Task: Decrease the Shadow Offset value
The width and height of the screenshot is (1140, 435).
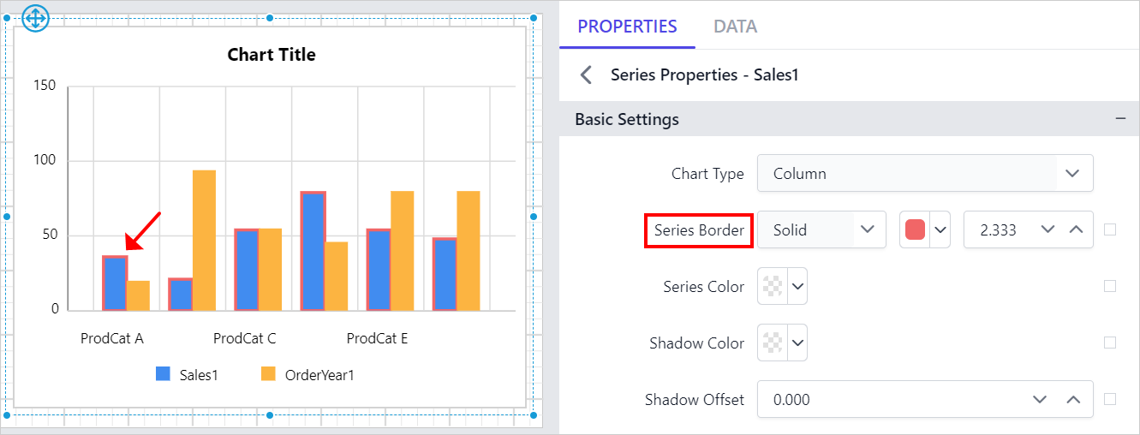Action: tap(1040, 399)
